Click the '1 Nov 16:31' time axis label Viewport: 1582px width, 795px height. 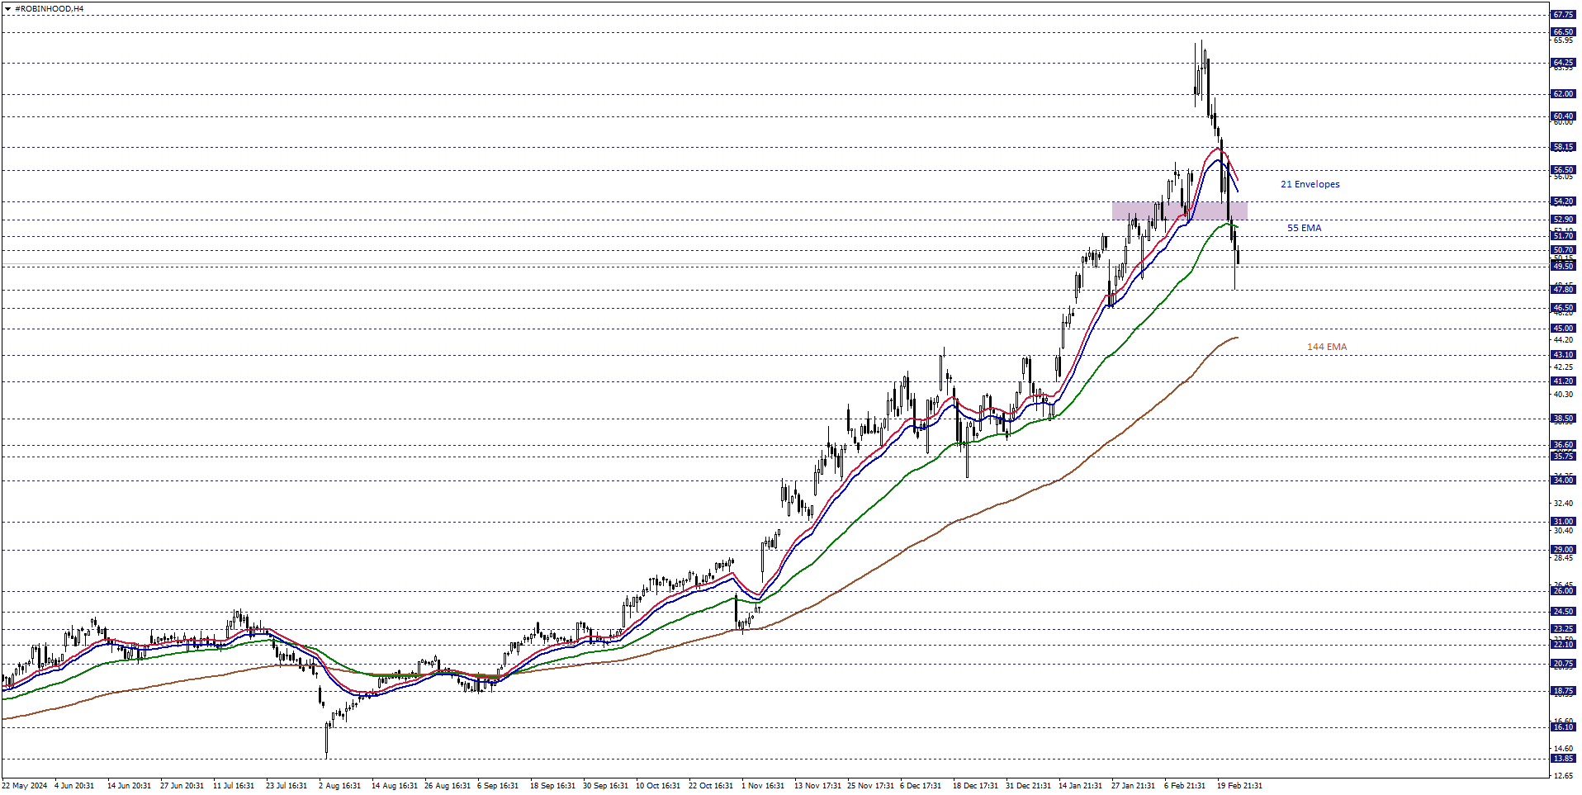point(763,786)
